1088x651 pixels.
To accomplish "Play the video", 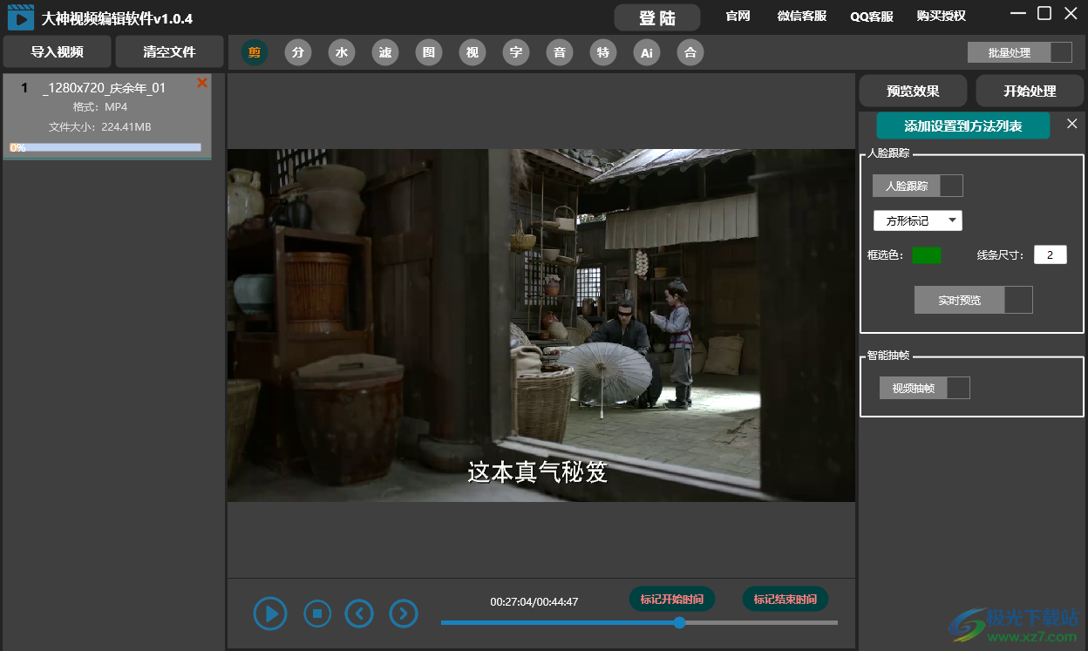I will tap(271, 614).
